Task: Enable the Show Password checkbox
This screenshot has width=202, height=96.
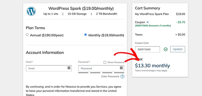Action: 105,62
